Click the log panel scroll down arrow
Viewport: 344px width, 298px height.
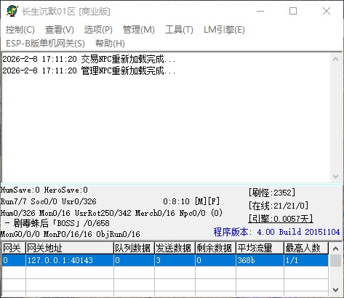335,177
